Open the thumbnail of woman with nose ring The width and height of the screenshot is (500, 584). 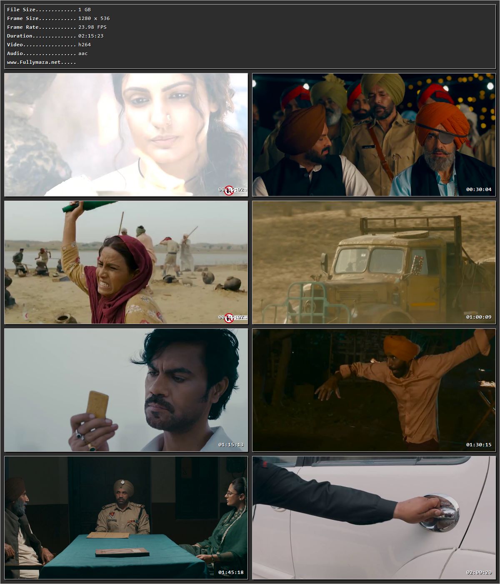point(126,135)
